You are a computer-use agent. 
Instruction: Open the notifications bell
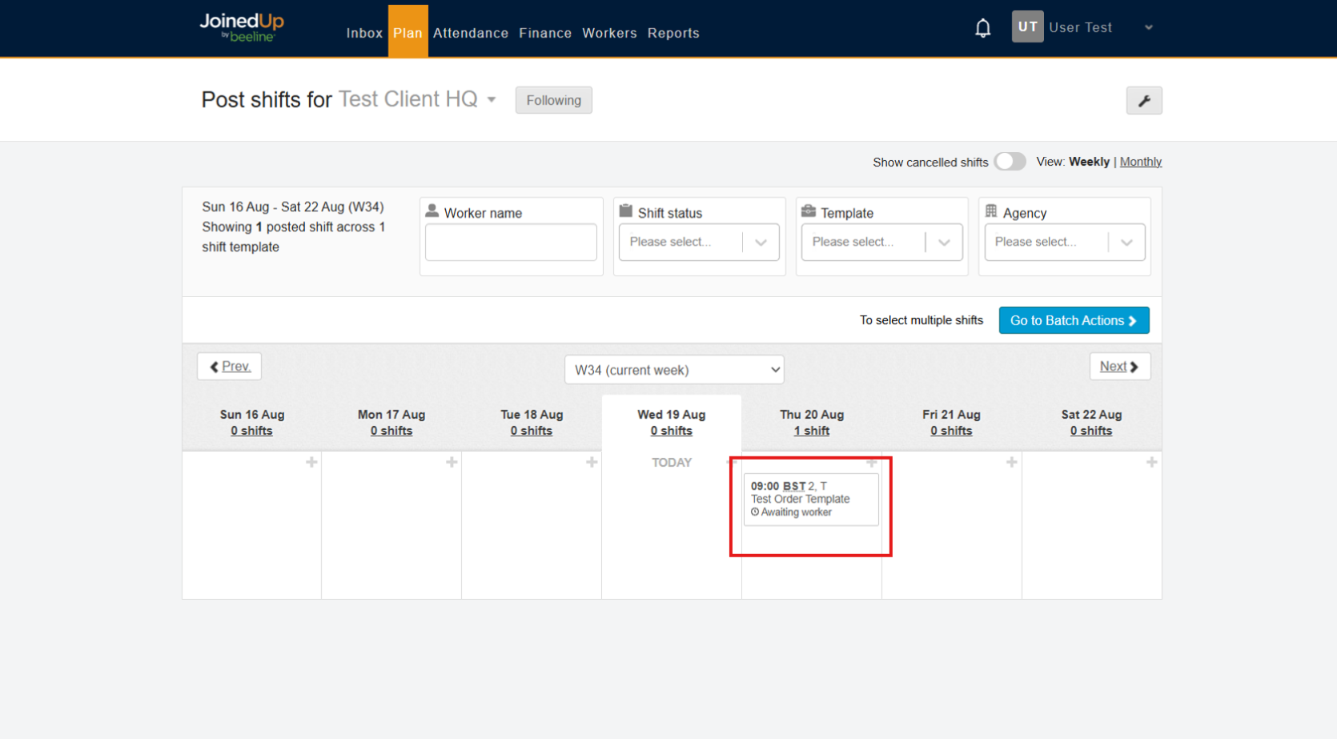[x=982, y=28]
